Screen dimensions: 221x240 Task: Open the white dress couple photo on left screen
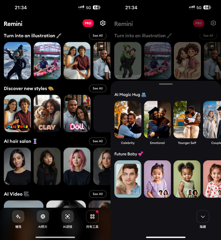pos(77,60)
